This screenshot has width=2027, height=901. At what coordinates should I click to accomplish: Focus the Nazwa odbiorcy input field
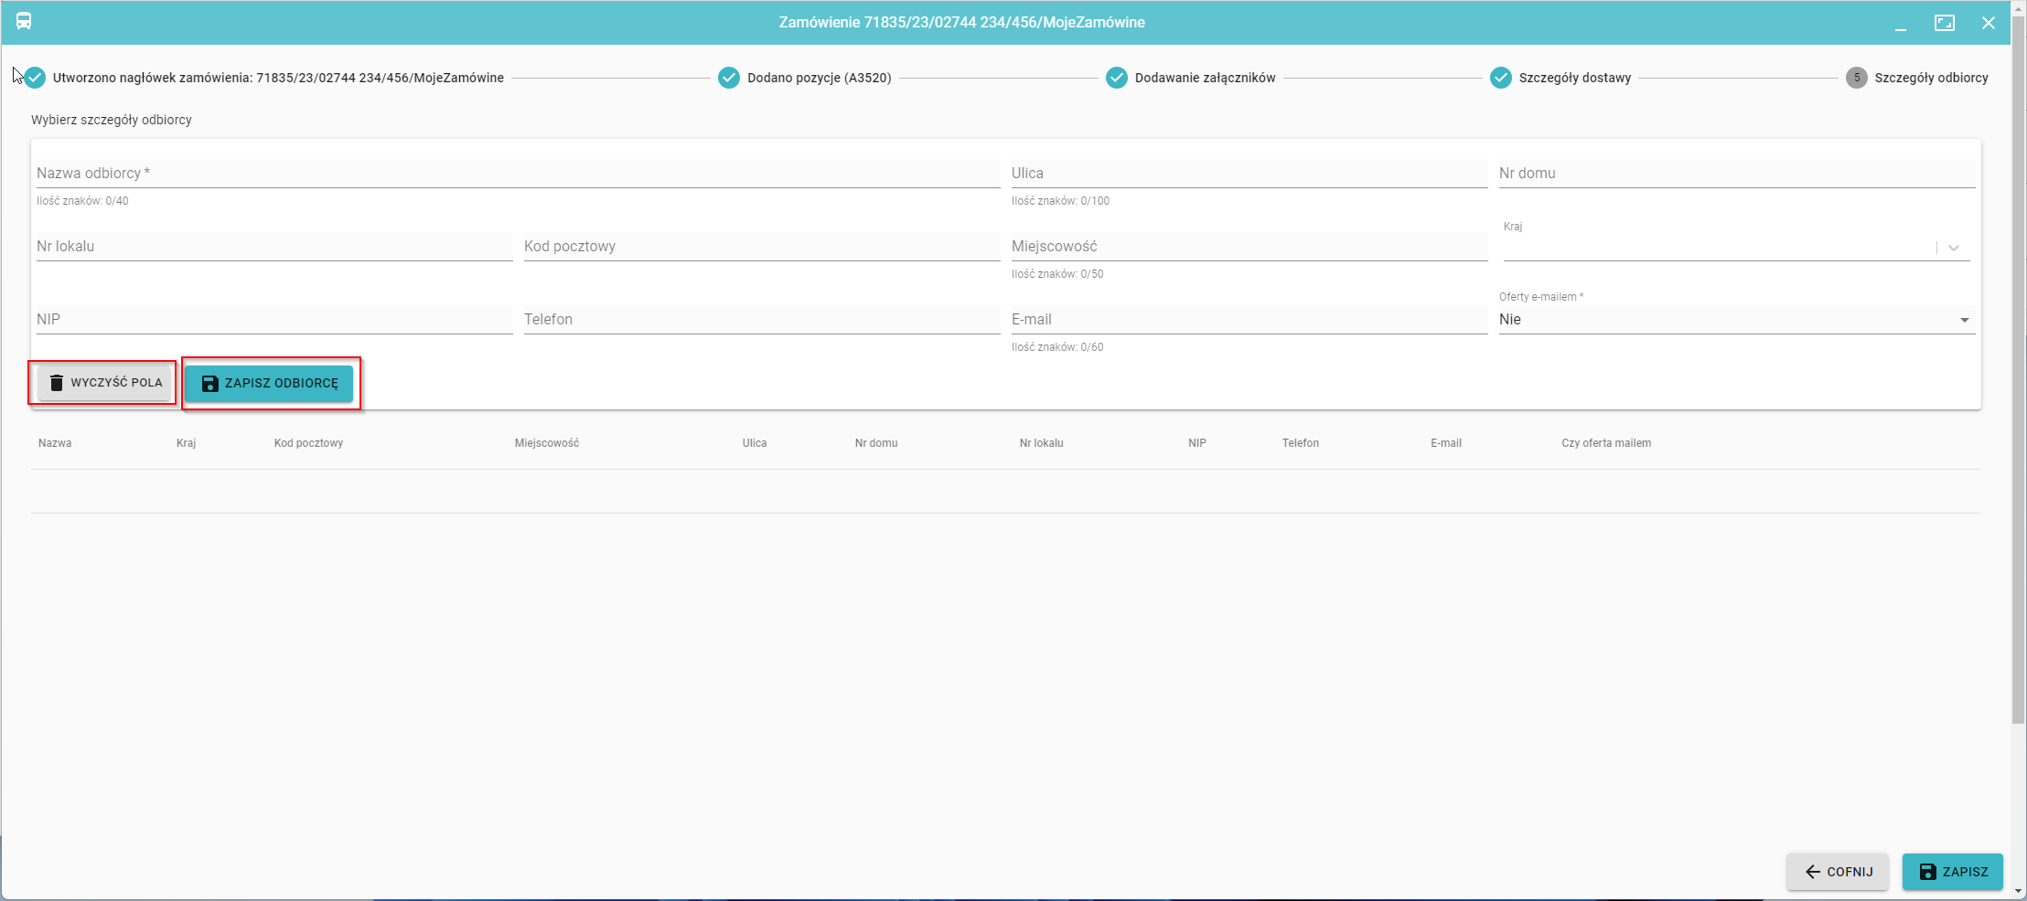pyautogui.click(x=517, y=174)
